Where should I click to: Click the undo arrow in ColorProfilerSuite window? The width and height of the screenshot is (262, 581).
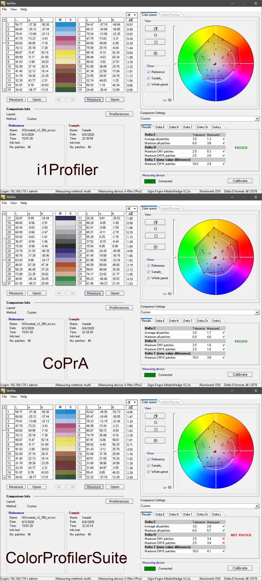[60, 487]
